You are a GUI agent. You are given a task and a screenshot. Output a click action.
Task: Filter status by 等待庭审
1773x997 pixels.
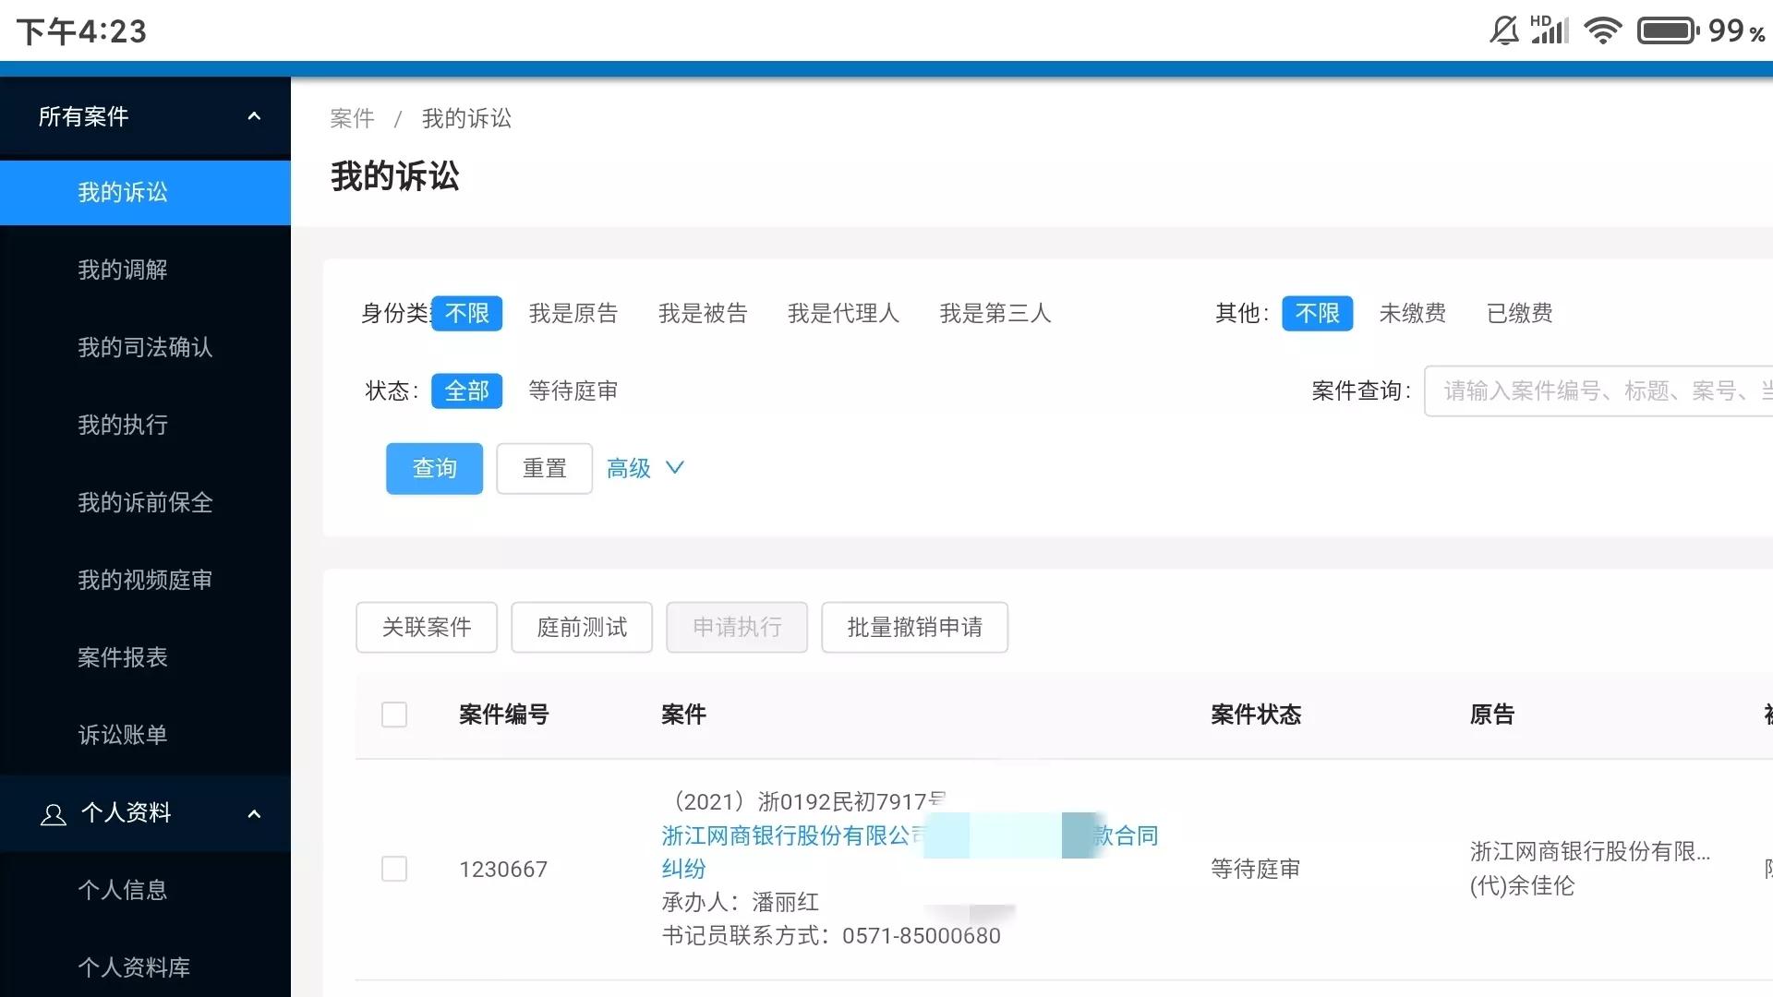coord(573,390)
